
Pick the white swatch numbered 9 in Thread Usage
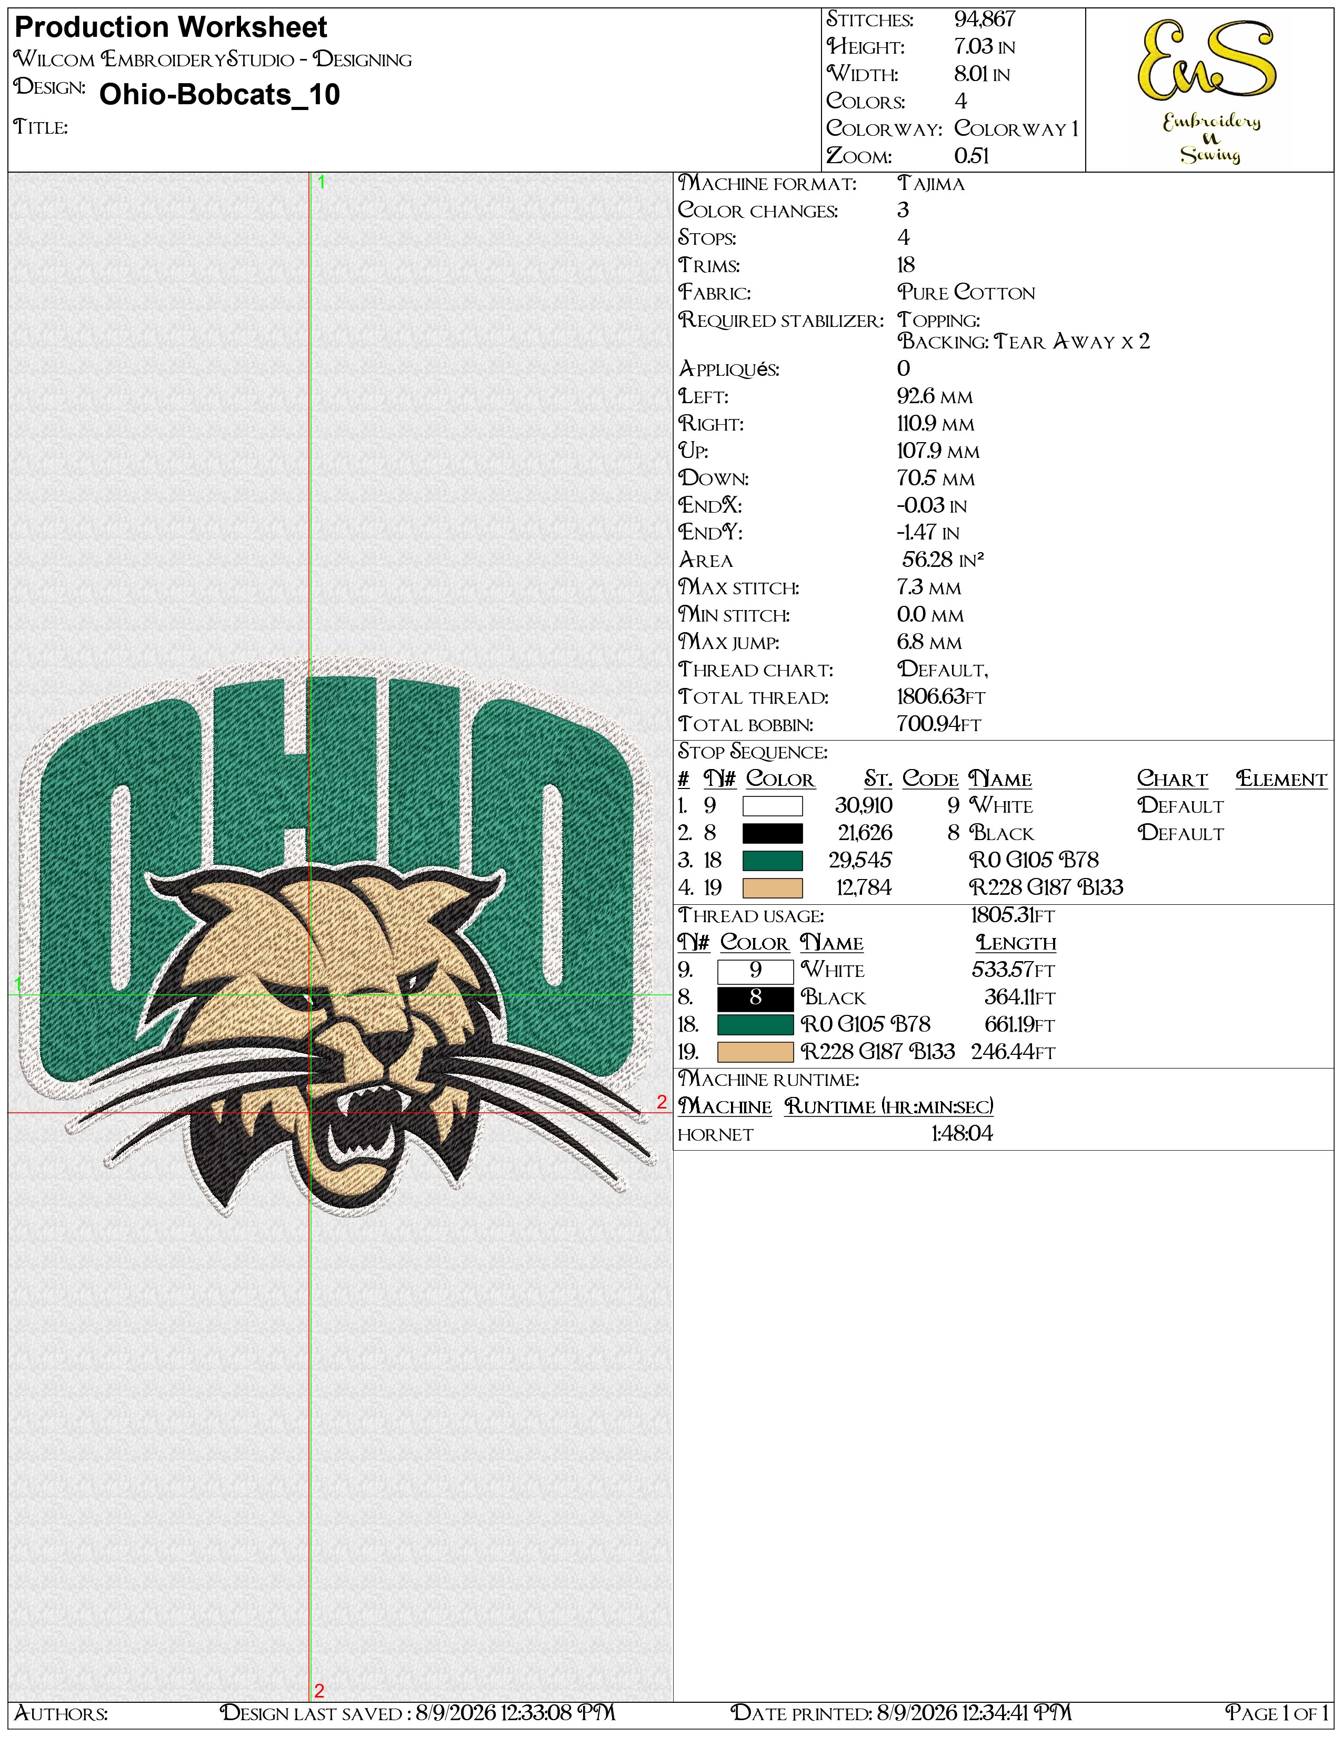coord(755,971)
